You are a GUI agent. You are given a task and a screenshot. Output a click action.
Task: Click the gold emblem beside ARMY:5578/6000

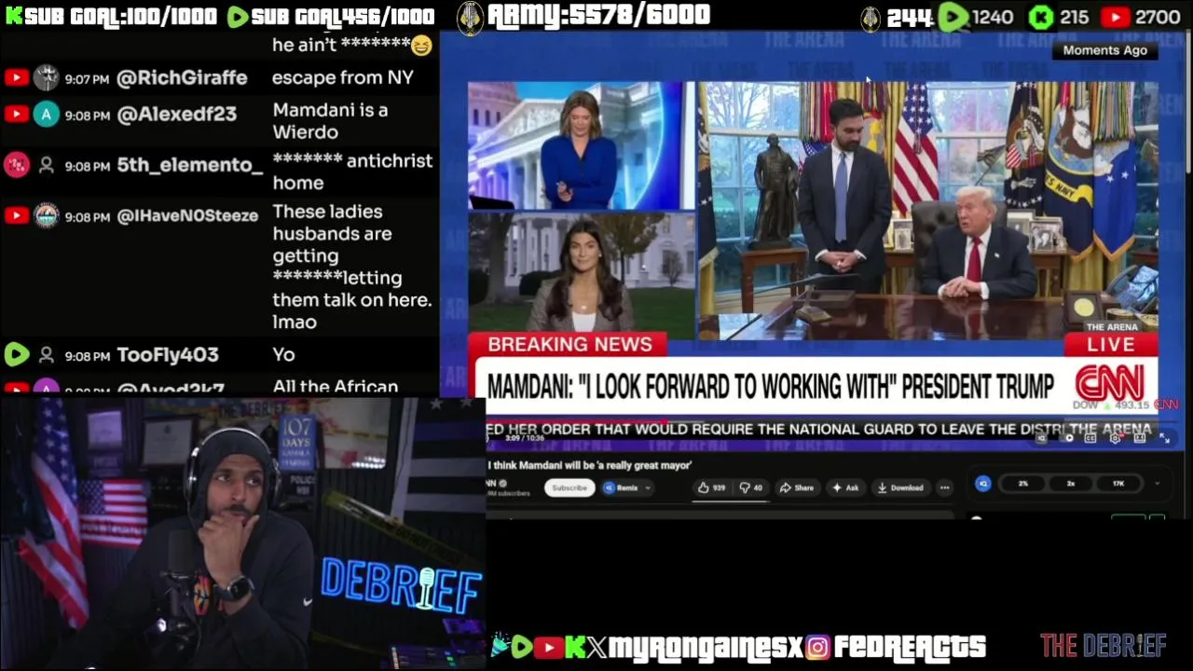click(x=470, y=18)
